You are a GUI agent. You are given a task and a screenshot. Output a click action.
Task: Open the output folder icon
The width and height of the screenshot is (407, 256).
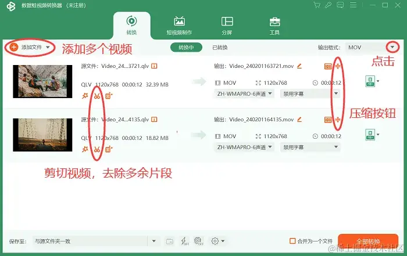coord(170,241)
